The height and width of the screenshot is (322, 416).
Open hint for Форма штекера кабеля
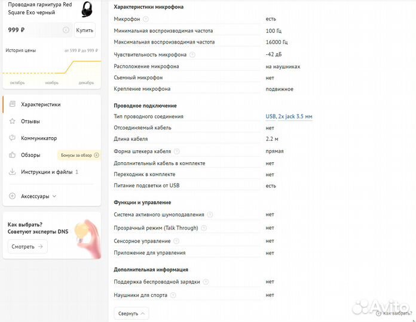pos(177,151)
